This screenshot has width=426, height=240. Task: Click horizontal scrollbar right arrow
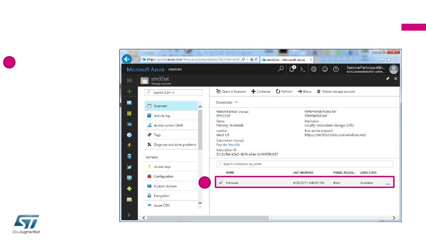(394, 218)
